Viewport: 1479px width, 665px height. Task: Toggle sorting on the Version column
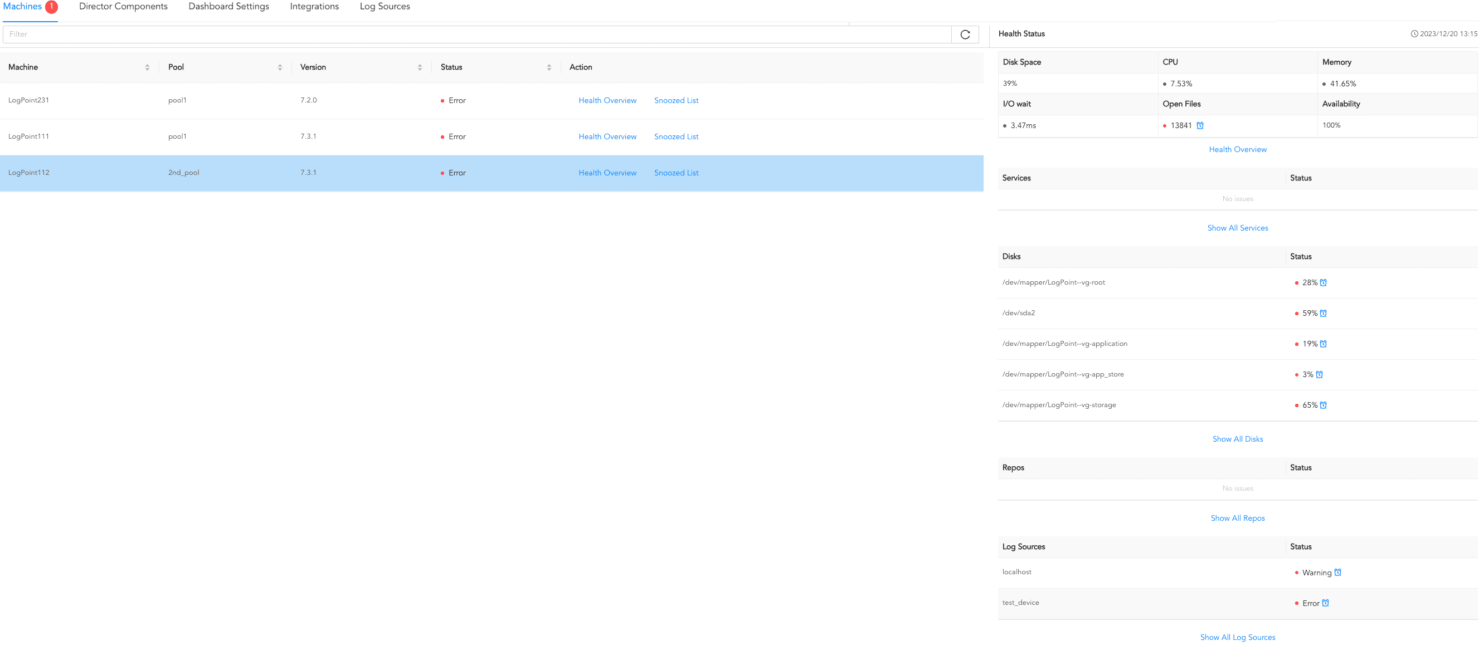420,67
